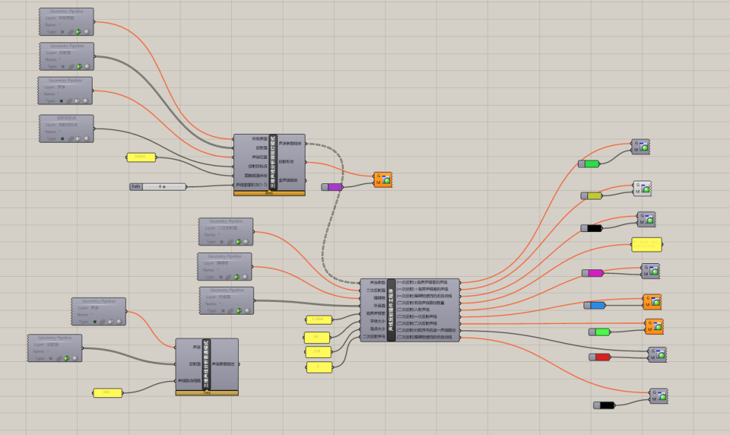This screenshot has width=730, height=435.
Task: Toggle point filter in 投射目标点 pipeline
Action: [x=62, y=139]
